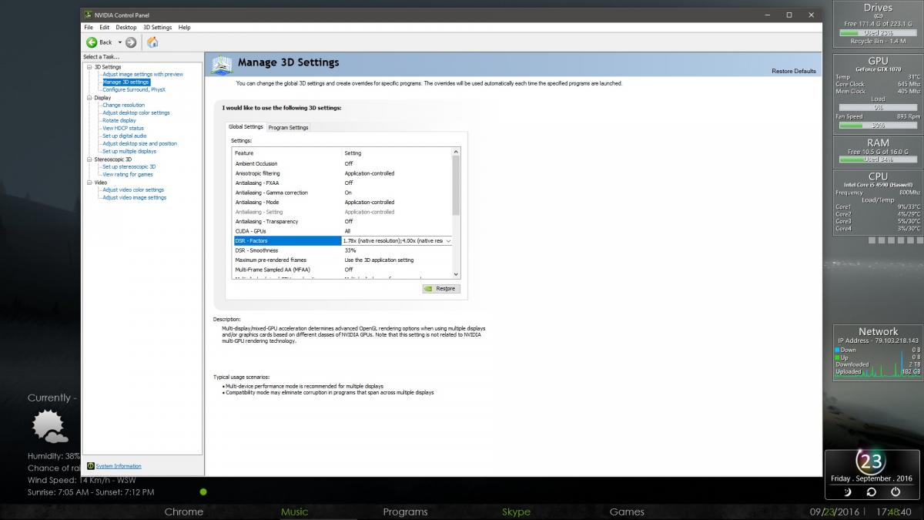Image resolution: width=924 pixels, height=520 pixels.
Task: Click the grey Forward arrow icon
Action: point(131,42)
